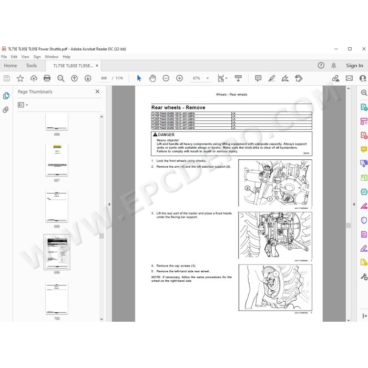368x368 pixels.
Task: Open Protect shield tool in right pane
Action: [x=364, y=220]
